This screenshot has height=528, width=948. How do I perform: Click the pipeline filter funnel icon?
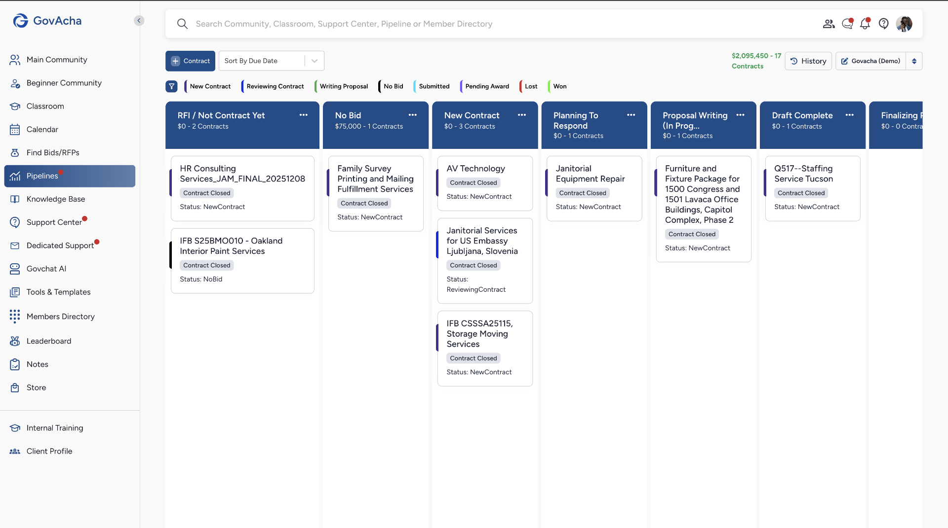[x=171, y=86]
